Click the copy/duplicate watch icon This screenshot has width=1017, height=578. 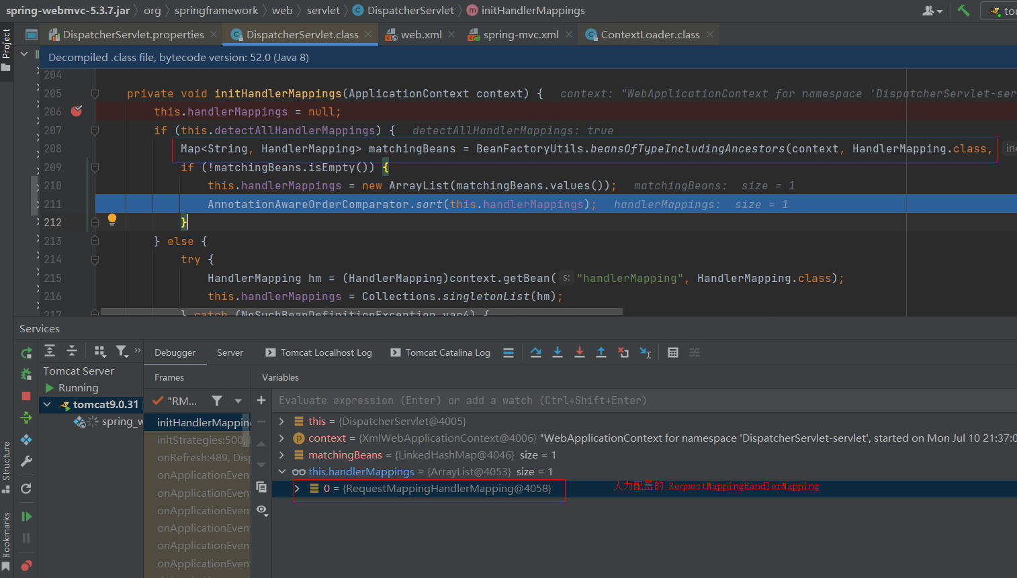coord(261,487)
